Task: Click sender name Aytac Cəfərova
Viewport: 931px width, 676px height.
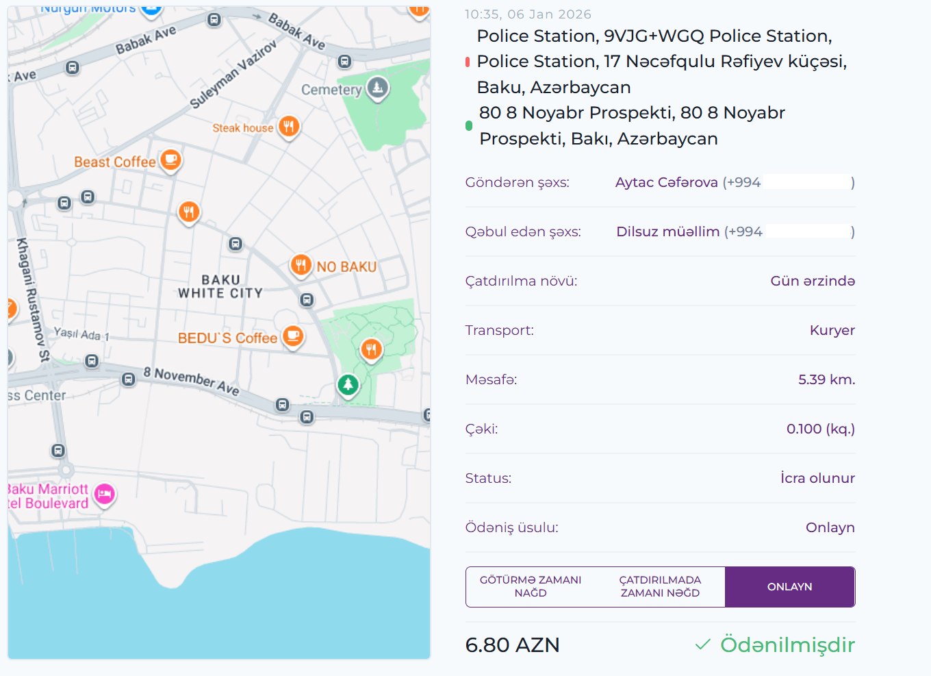Action: (x=666, y=182)
